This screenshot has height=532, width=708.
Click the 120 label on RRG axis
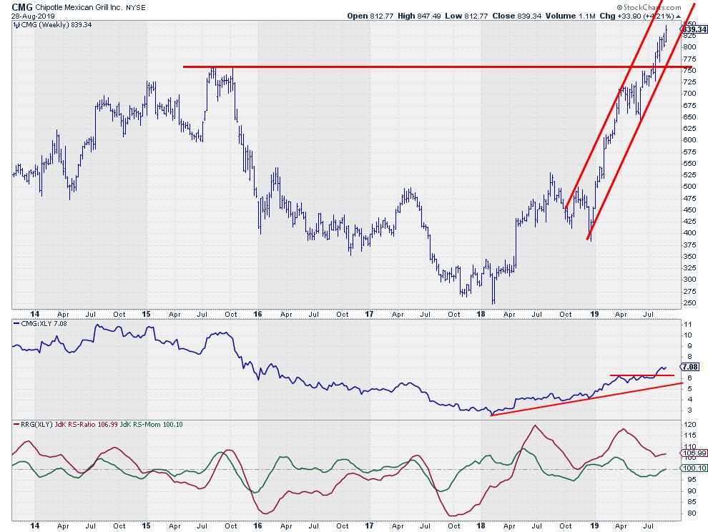tap(689, 425)
